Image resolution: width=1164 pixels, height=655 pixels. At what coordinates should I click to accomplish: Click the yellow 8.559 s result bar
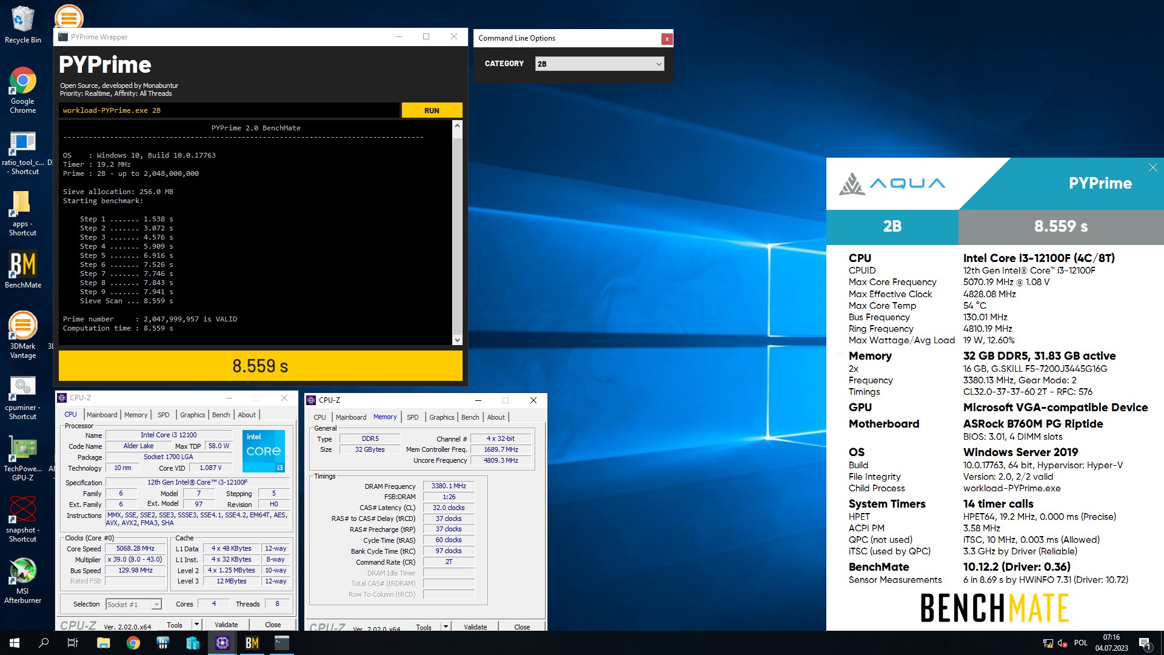(260, 366)
